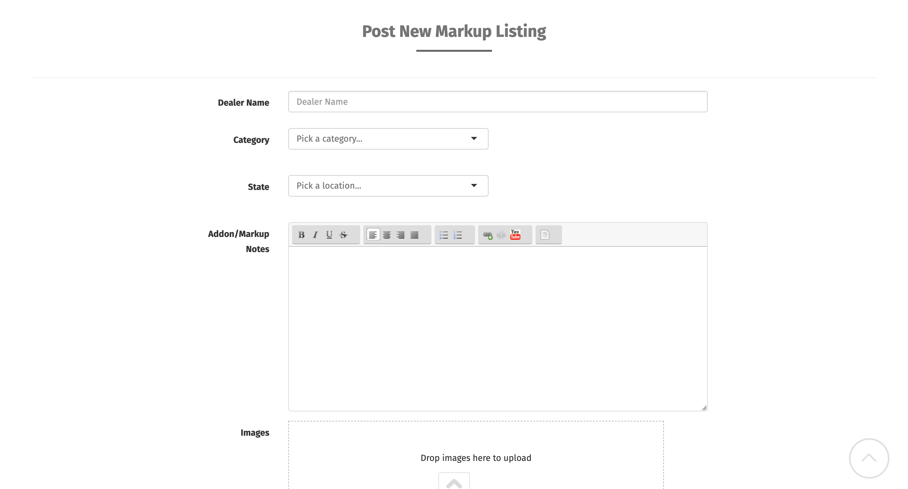Justify the notes text

coord(414,235)
